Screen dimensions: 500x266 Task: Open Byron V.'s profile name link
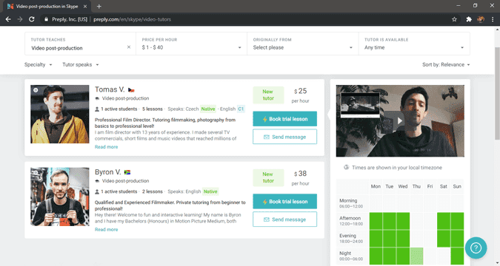pyautogui.click(x=108, y=172)
